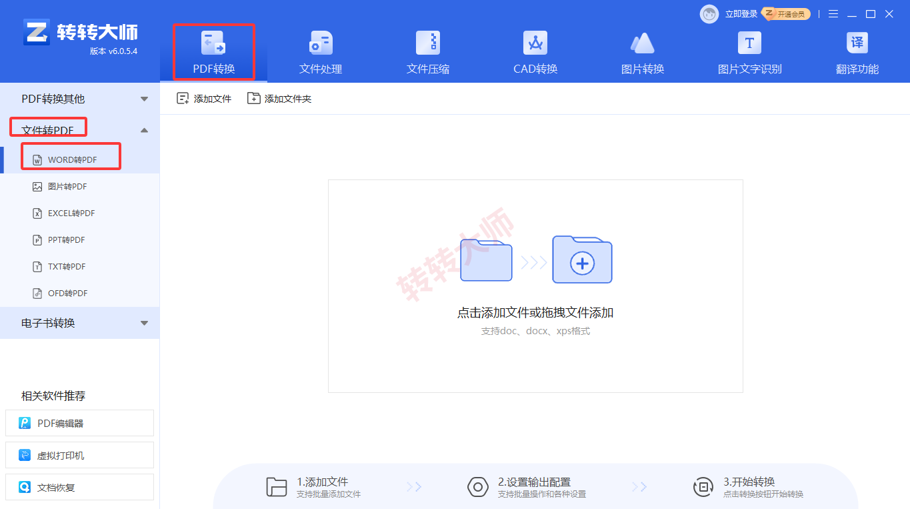Open the 虚拟打印机 recommendation button

pos(79,455)
